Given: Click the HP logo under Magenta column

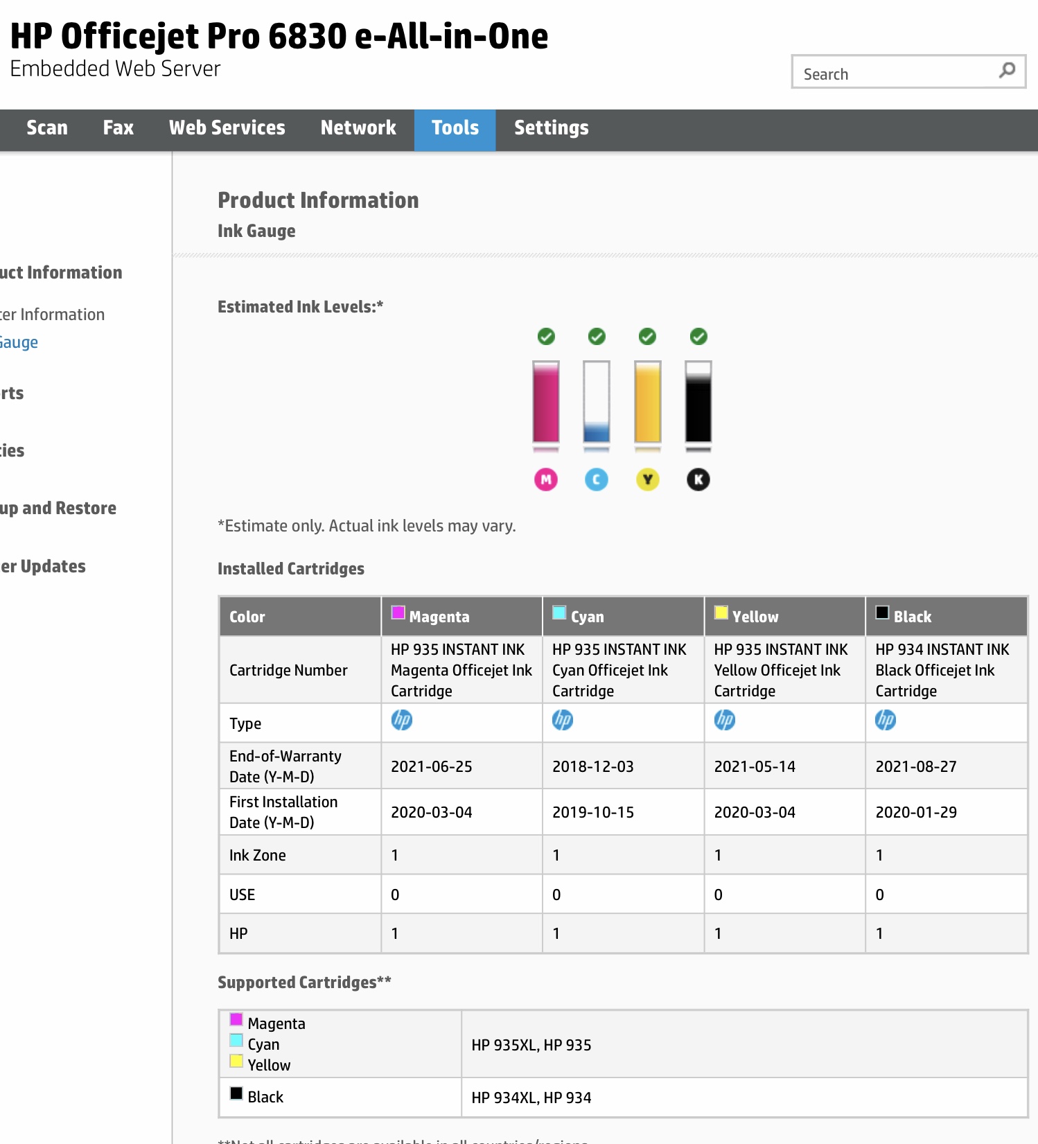Looking at the screenshot, I should click(x=402, y=720).
